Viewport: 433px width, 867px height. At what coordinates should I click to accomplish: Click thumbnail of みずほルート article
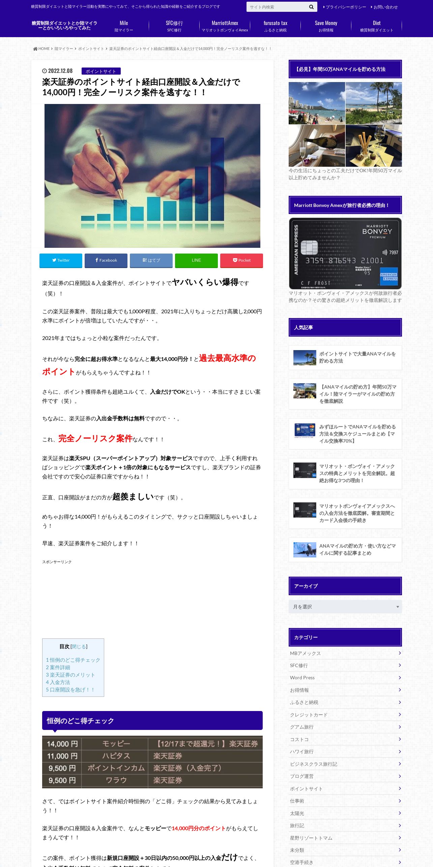[x=305, y=431]
